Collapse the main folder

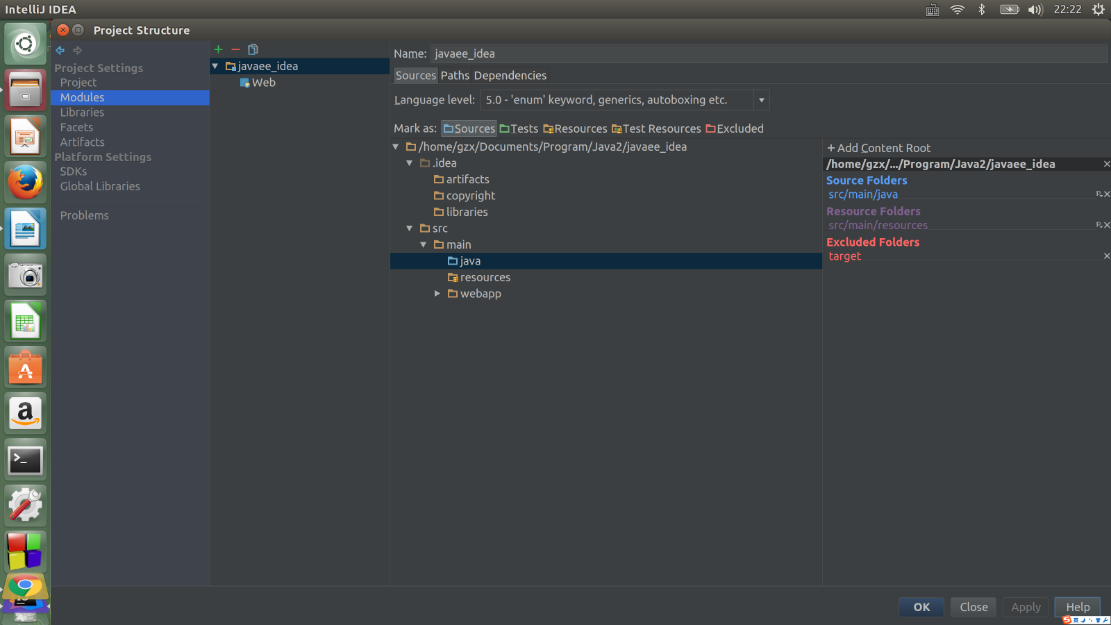424,244
